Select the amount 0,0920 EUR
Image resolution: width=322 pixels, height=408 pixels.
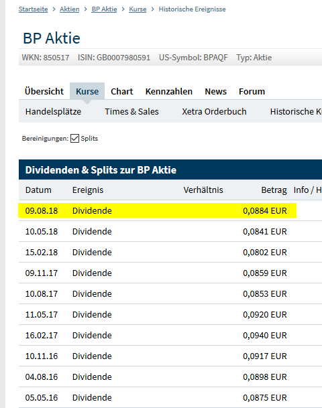point(265,315)
